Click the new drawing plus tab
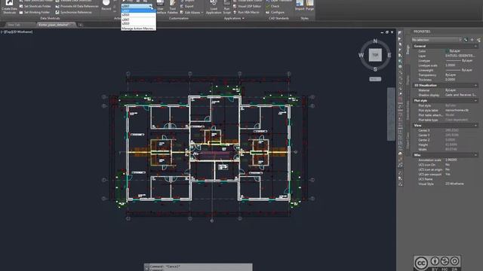This screenshot has width=483, height=271. click(x=80, y=25)
